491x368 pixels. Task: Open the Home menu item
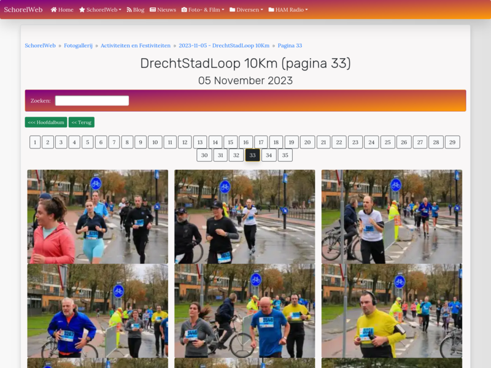(62, 10)
